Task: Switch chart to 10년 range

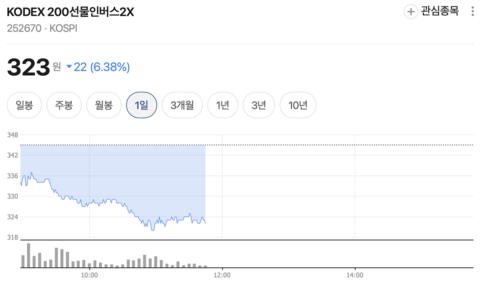Action: tap(298, 105)
